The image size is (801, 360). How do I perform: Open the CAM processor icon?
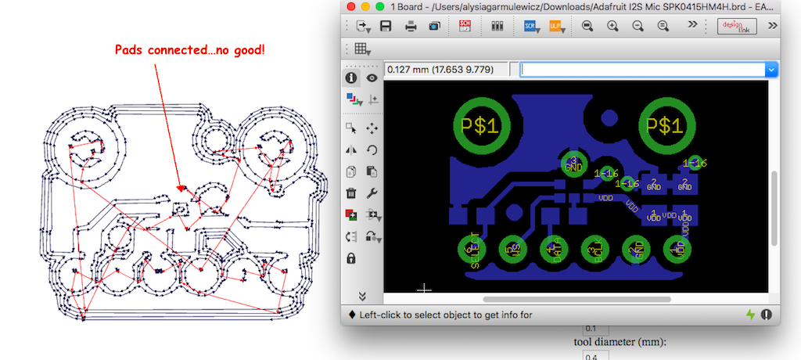coord(435,26)
